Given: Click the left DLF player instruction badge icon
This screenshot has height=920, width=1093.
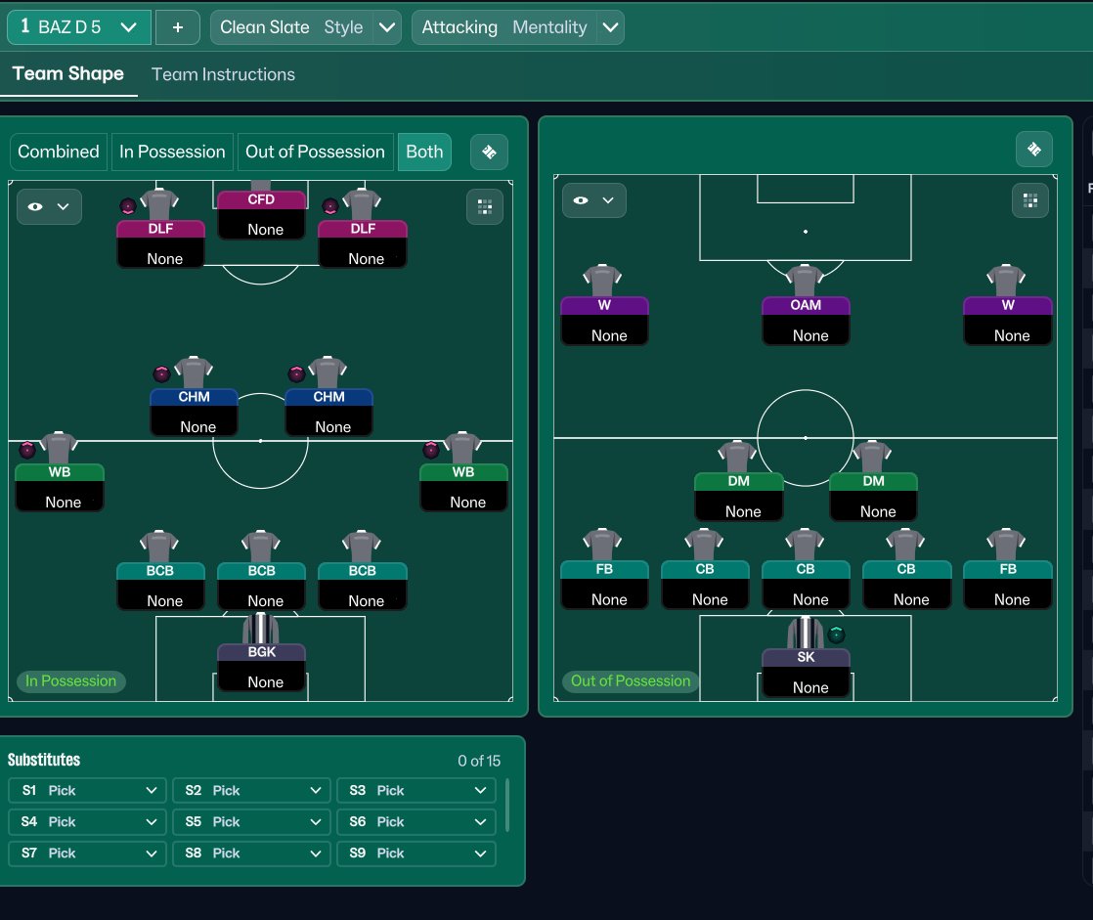Looking at the screenshot, I should coord(127,205).
